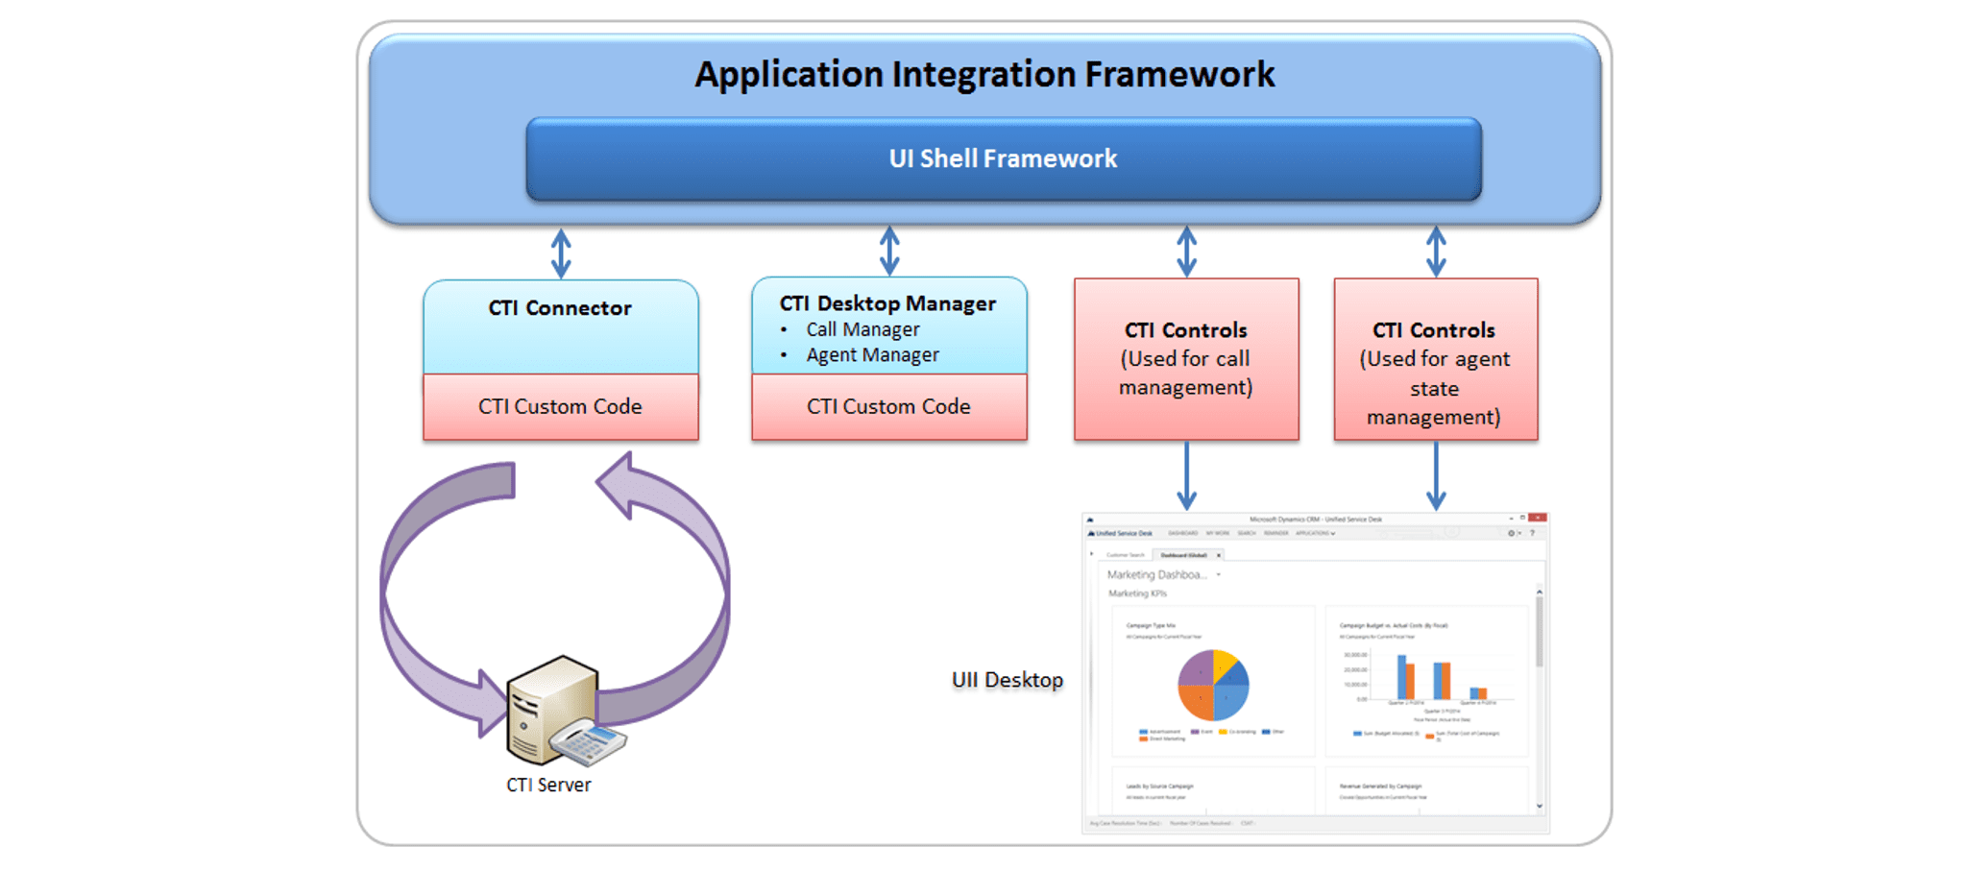Select the UI Shell Framework bar
This screenshot has height=871, width=1967.
pos(1004,158)
